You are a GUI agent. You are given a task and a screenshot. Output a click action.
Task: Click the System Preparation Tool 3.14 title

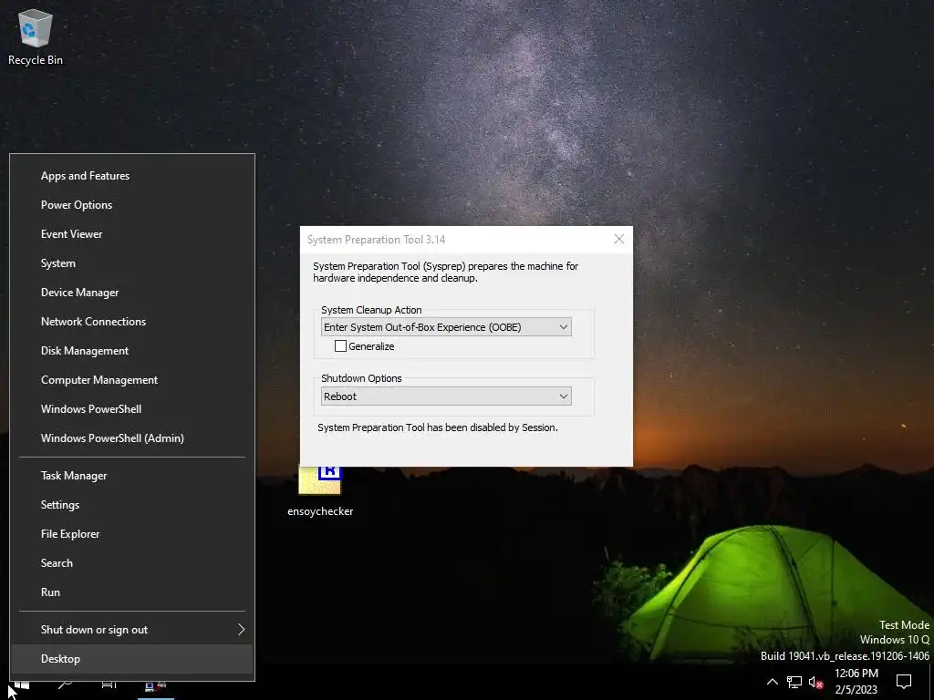[x=376, y=240]
